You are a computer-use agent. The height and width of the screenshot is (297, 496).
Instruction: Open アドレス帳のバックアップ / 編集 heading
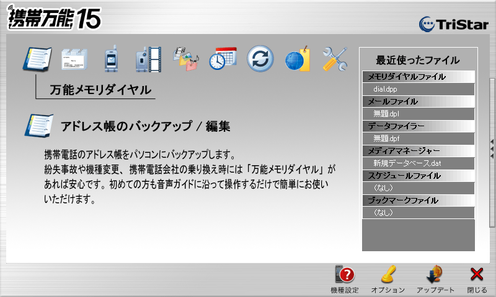click(145, 126)
